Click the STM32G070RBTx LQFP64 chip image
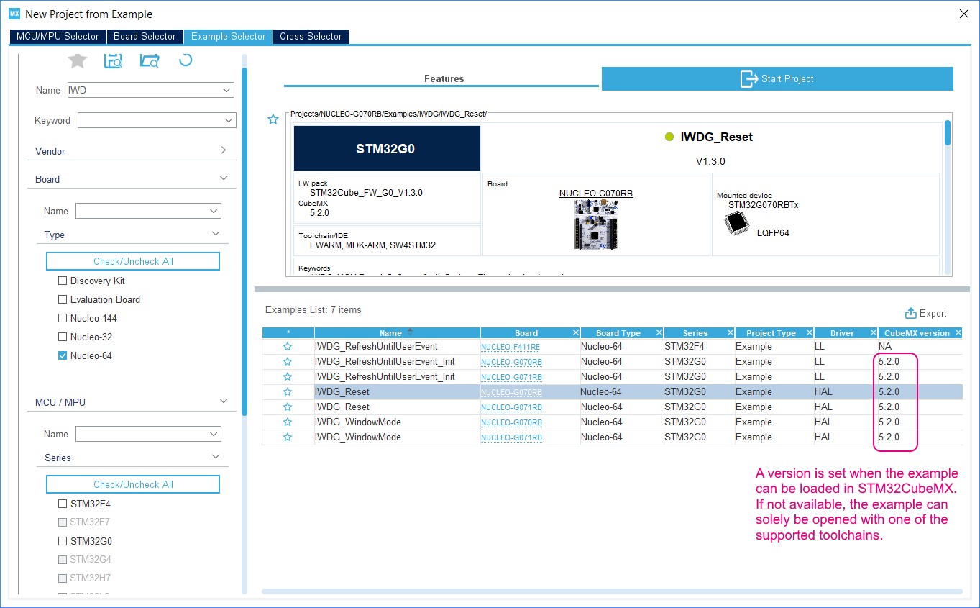The width and height of the screenshot is (980, 608). click(736, 223)
